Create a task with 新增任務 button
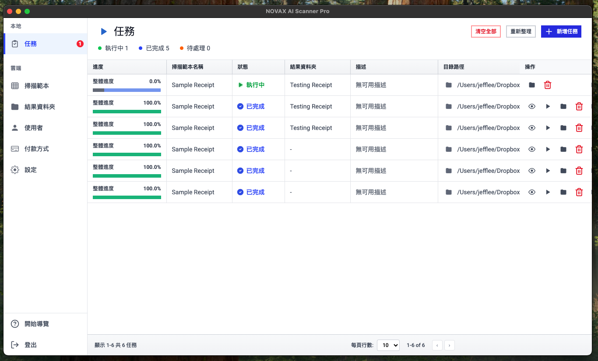Screen dimensions: 598x361 pyautogui.click(x=561, y=32)
